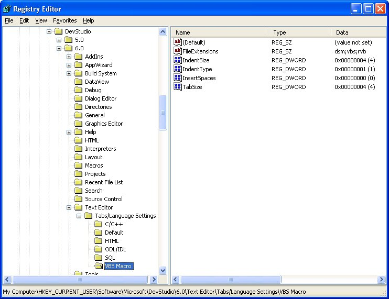Viewport: 389px width, 299px height.
Task: Select the Projects key
Action: [x=95, y=174]
